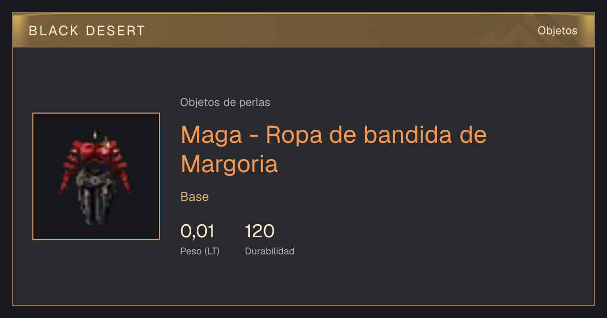The width and height of the screenshot is (607, 318).
Task: Click the Peso (LT) label
Action: point(200,251)
